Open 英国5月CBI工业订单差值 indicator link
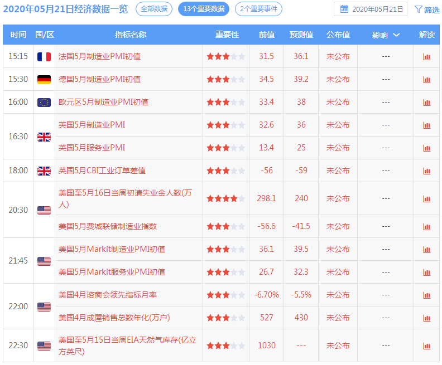 (102, 171)
